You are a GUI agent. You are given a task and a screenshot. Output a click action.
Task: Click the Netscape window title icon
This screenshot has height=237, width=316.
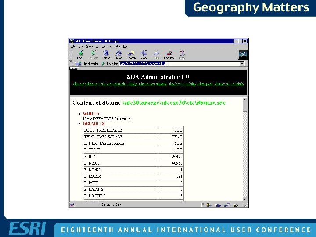tap(72, 41)
